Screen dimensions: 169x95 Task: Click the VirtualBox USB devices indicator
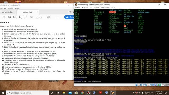coord(146,85)
